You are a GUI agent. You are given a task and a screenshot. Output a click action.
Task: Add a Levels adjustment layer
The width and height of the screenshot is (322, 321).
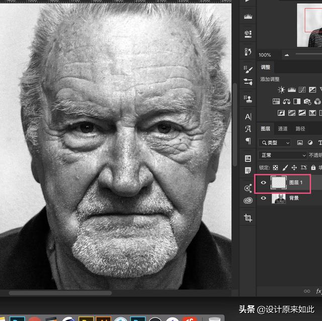click(x=292, y=89)
